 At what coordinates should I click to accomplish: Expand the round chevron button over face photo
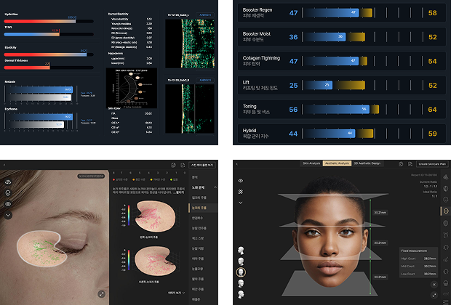pyautogui.click(x=8, y=215)
